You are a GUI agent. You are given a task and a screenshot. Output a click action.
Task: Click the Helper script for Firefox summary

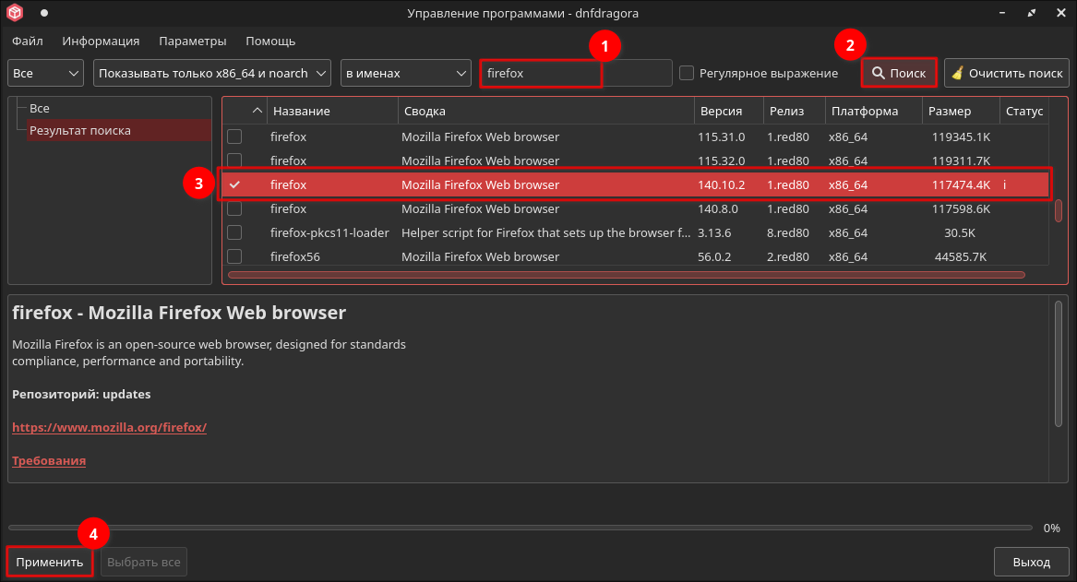click(546, 232)
